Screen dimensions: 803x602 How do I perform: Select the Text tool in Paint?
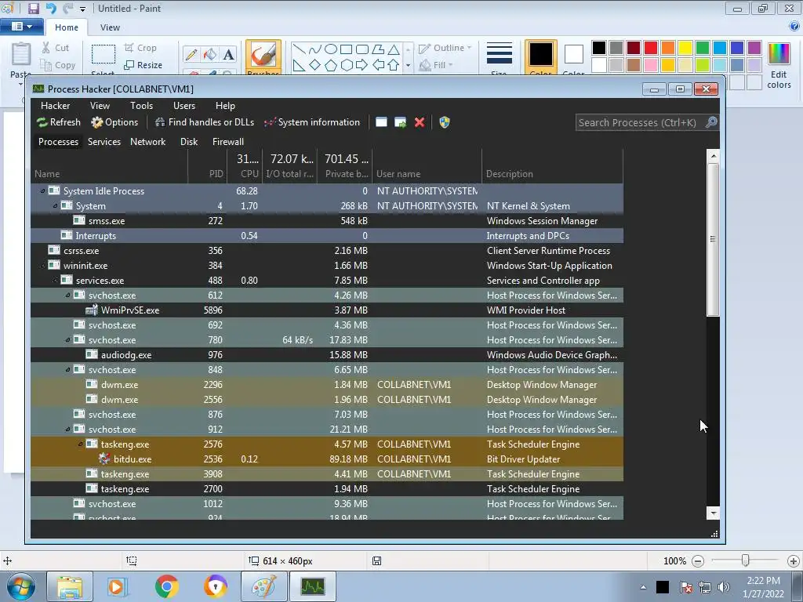(x=228, y=54)
